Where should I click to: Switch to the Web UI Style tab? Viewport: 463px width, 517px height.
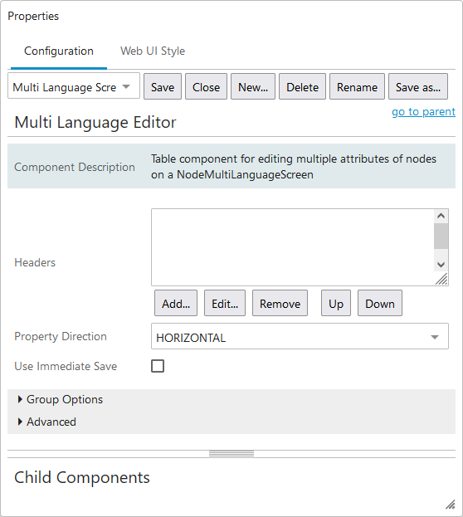coord(153,51)
